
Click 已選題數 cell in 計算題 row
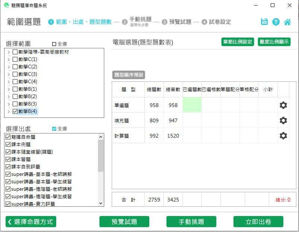(x=192, y=135)
